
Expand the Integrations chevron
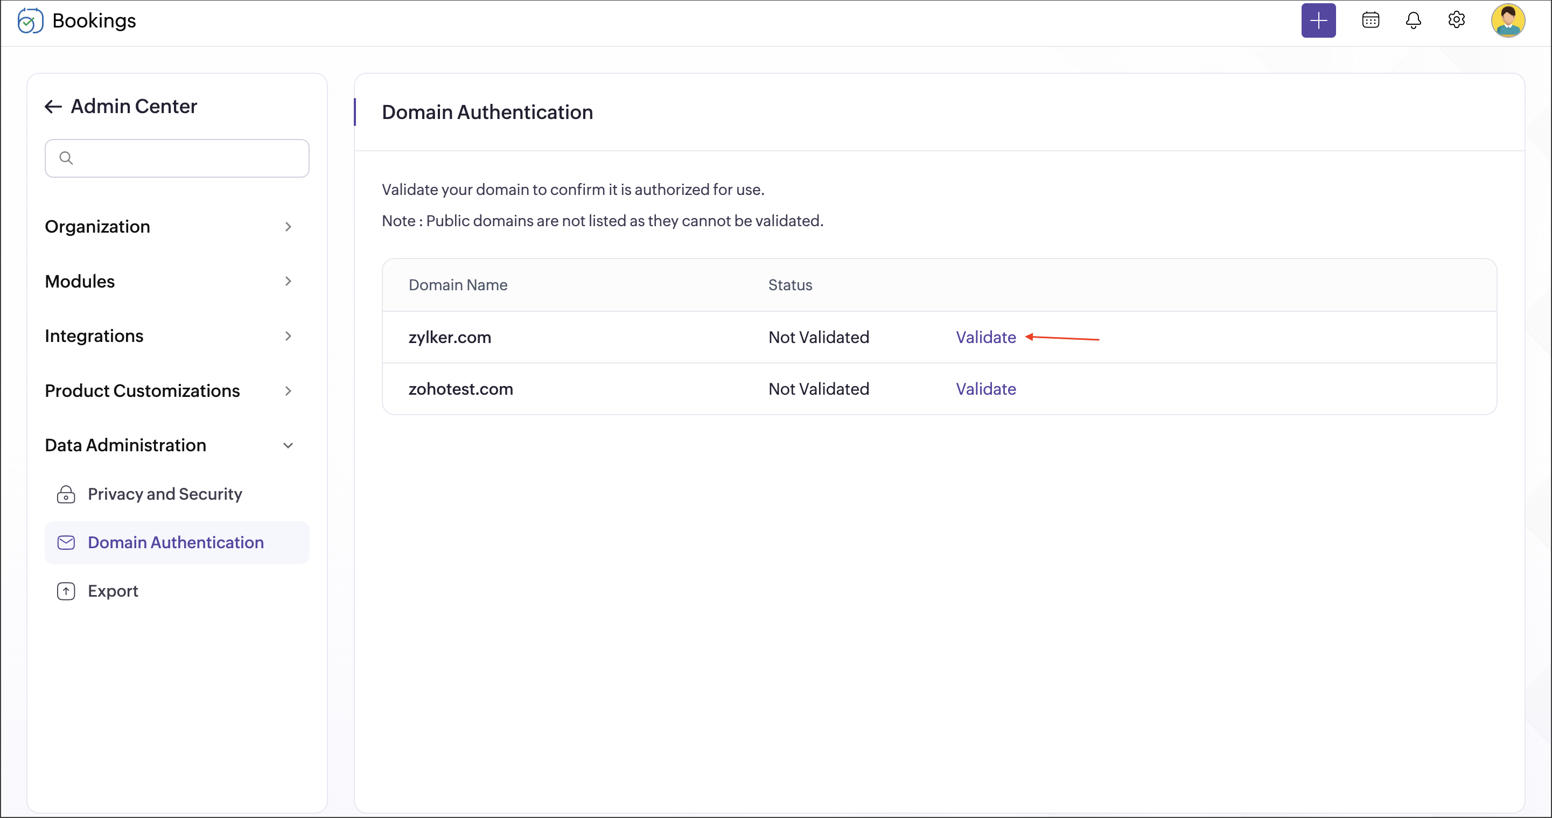click(288, 336)
